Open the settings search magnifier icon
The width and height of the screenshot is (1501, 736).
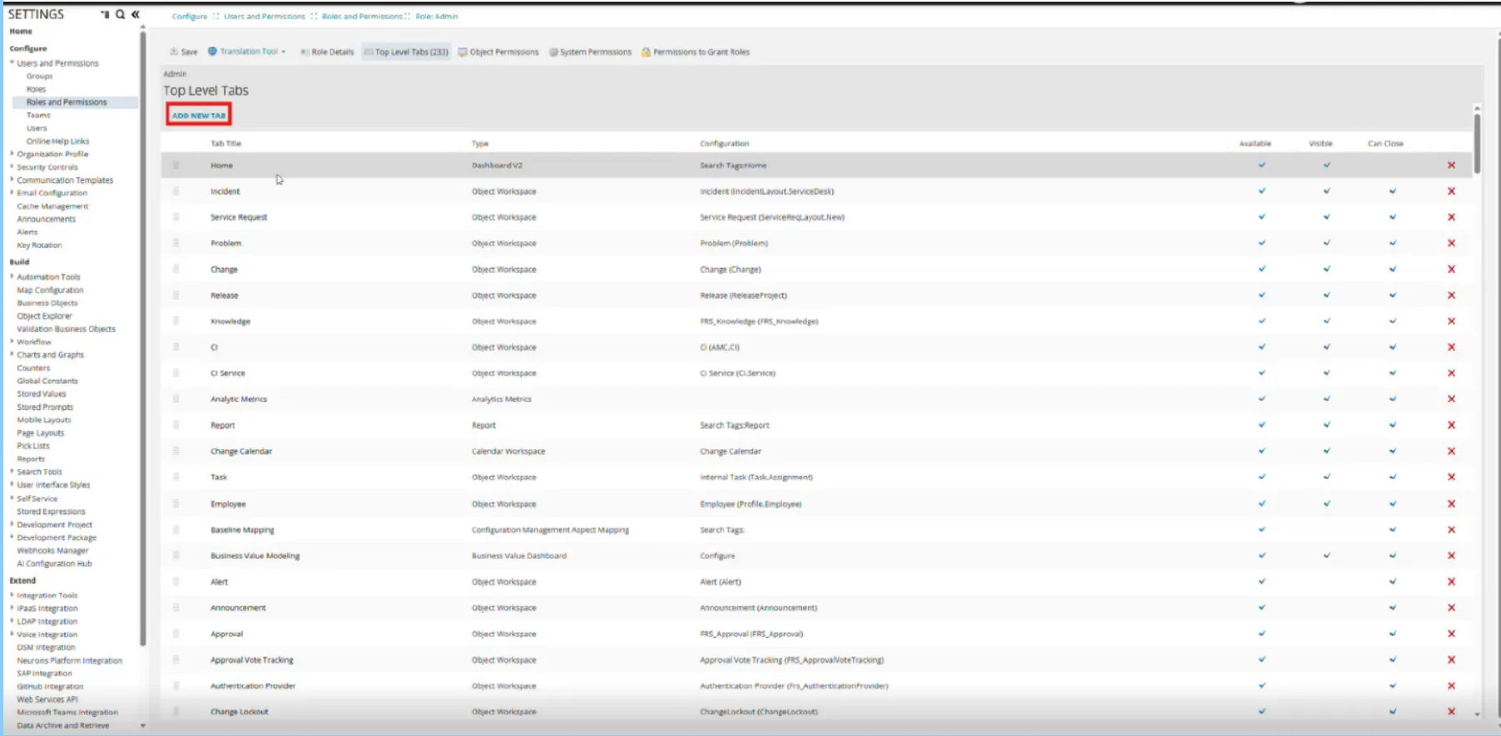(120, 14)
